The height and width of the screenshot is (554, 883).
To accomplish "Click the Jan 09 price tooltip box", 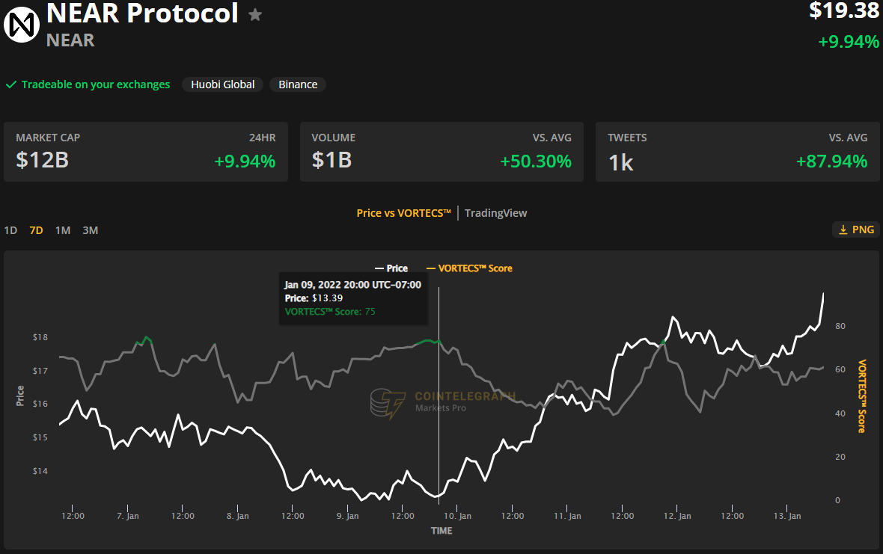I will click(352, 298).
